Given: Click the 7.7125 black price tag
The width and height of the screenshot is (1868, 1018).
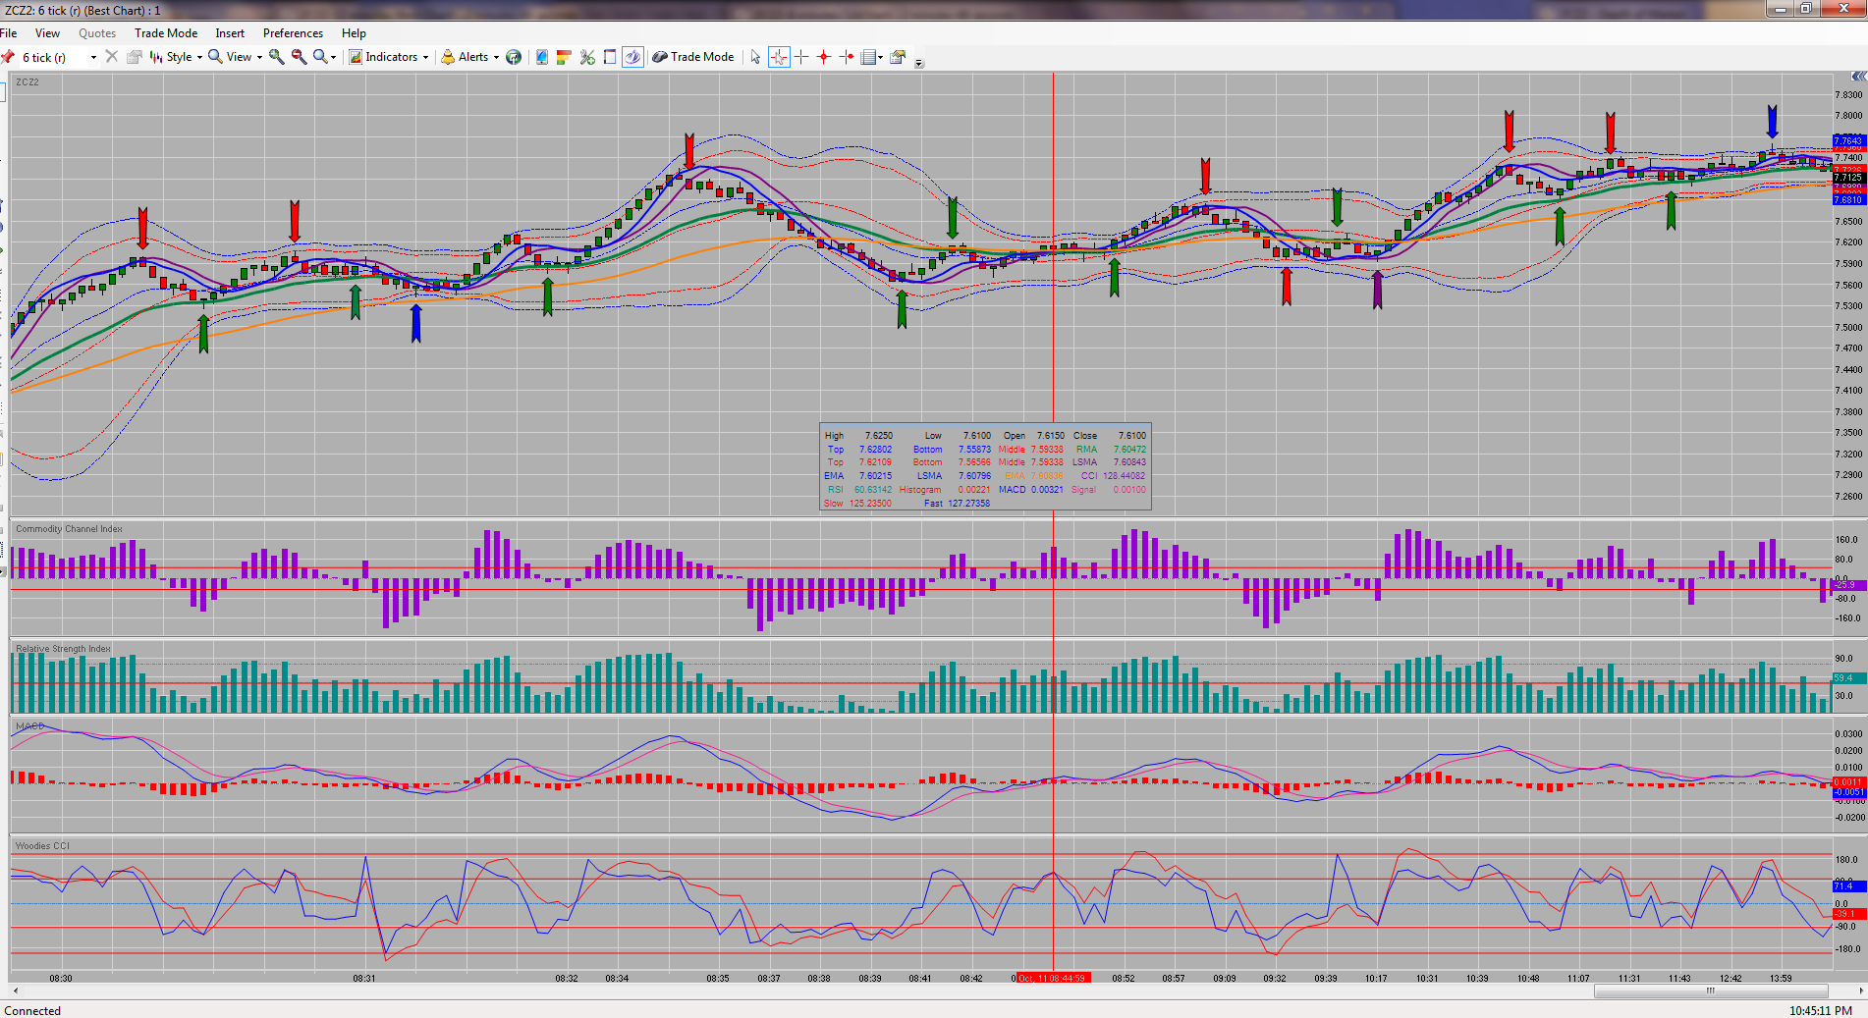Looking at the screenshot, I should click(1848, 178).
